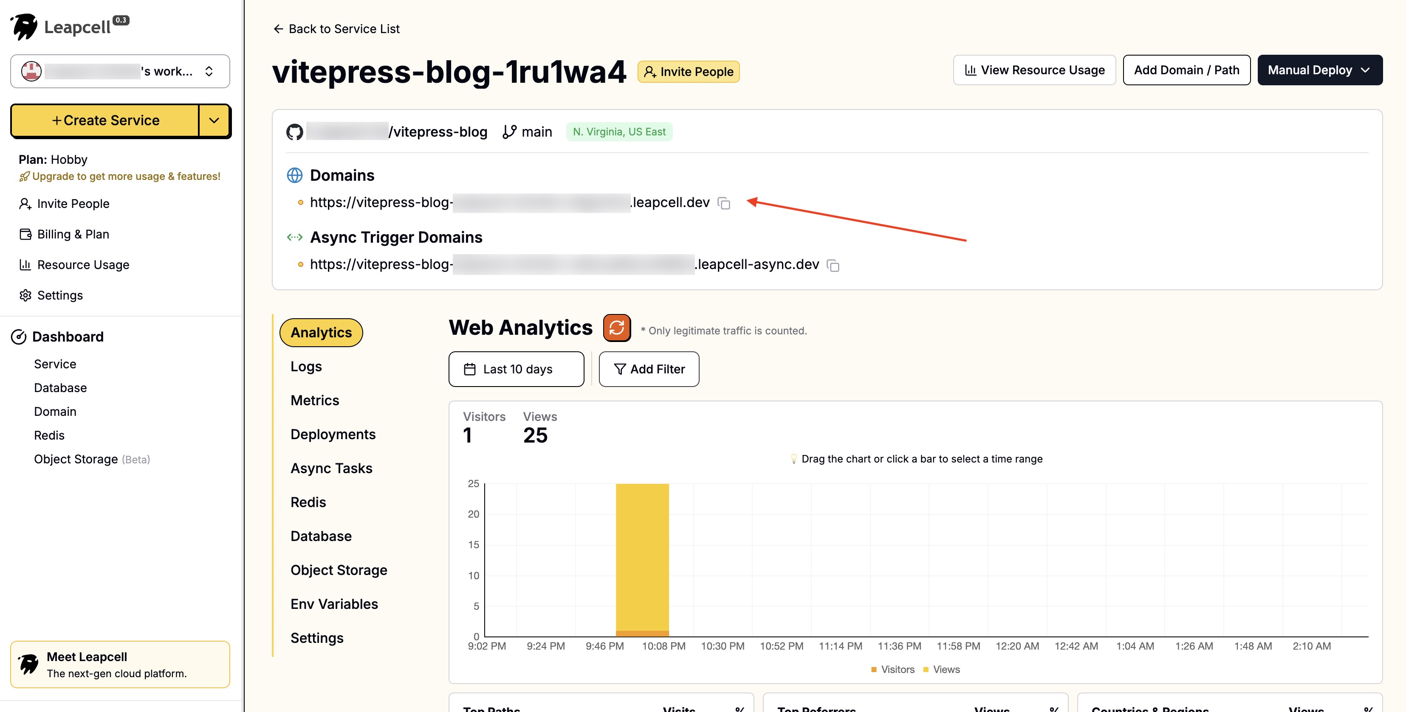Click the Visitors count 1

tap(468, 435)
